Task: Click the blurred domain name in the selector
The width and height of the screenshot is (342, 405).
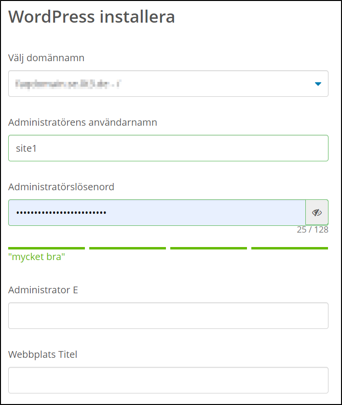Action: (x=68, y=84)
